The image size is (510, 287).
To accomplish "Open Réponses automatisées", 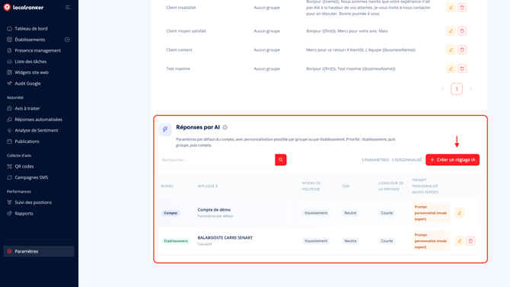I will (38, 120).
